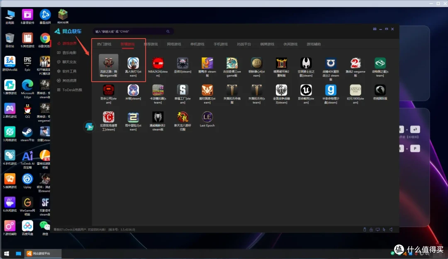Open QQ penguin desktop icon
Viewport: 448px width, 259px height.
27,111
